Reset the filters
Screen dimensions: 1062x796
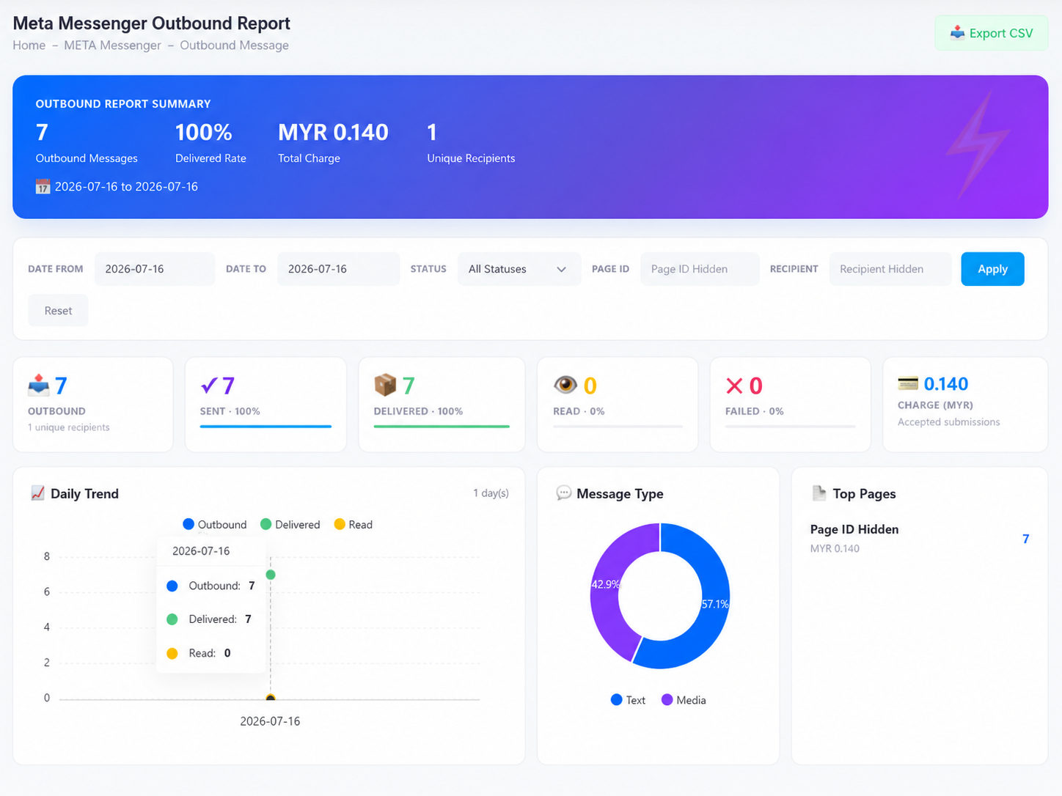[58, 311]
